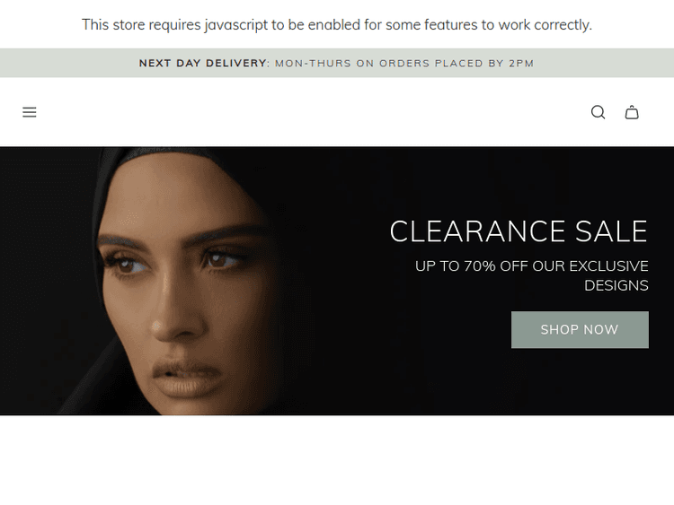This screenshot has width=674, height=505.
Task: Click the word DESIGNS in banner
Action: pyautogui.click(x=616, y=285)
